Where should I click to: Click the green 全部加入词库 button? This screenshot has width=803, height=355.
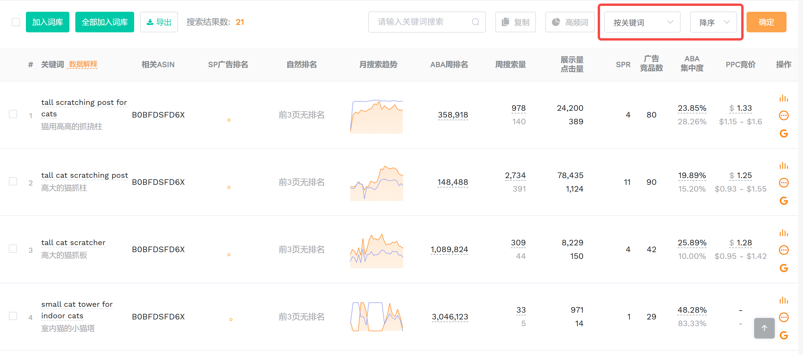pos(104,22)
